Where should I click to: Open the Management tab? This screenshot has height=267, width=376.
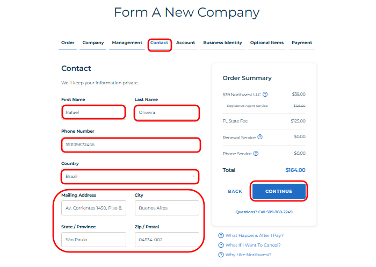127,43
